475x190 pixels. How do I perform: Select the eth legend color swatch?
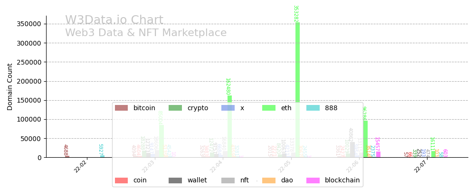[x=268, y=108]
